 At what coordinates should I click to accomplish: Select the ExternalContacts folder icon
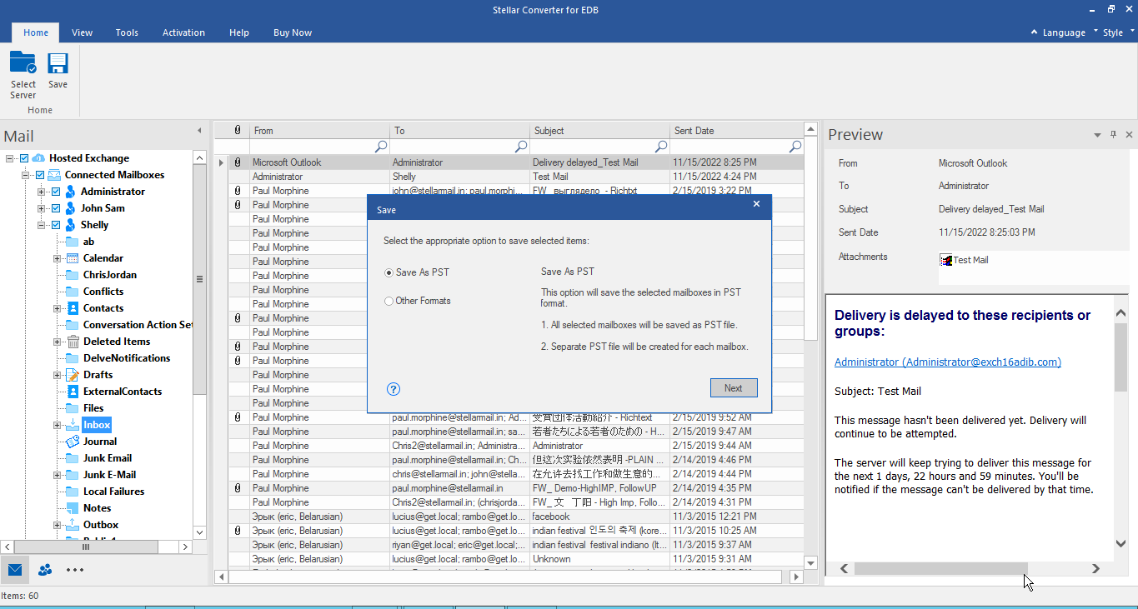pos(73,392)
